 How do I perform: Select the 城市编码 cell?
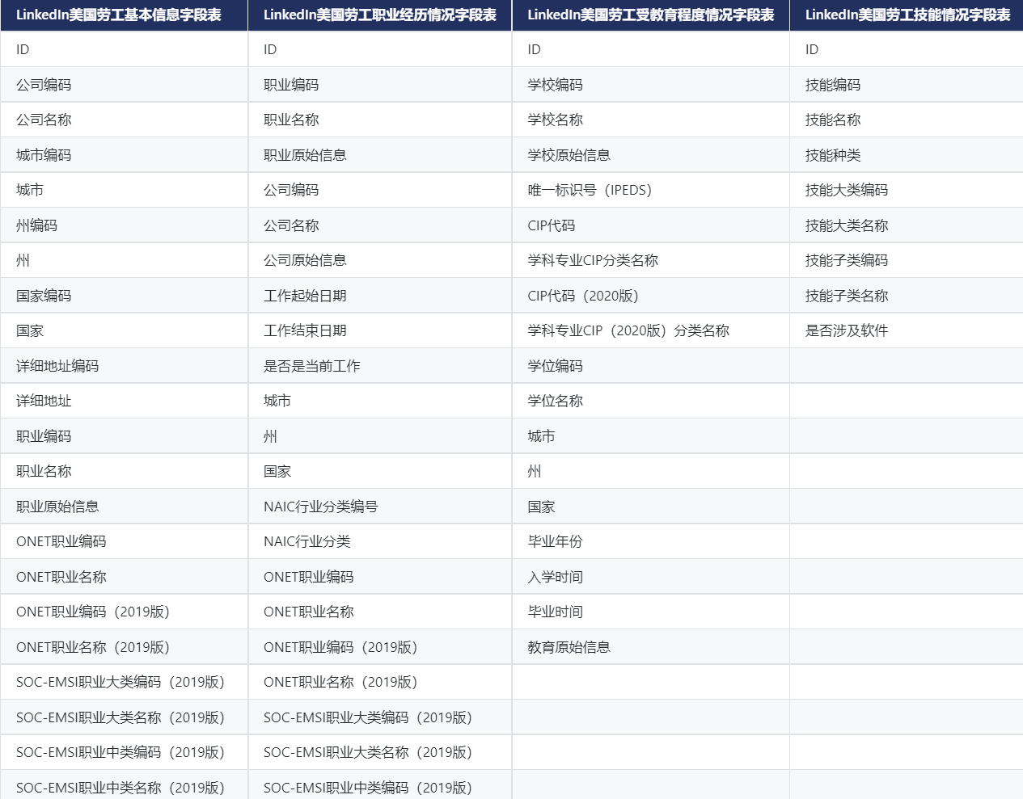pyautogui.click(x=124, y=155)
